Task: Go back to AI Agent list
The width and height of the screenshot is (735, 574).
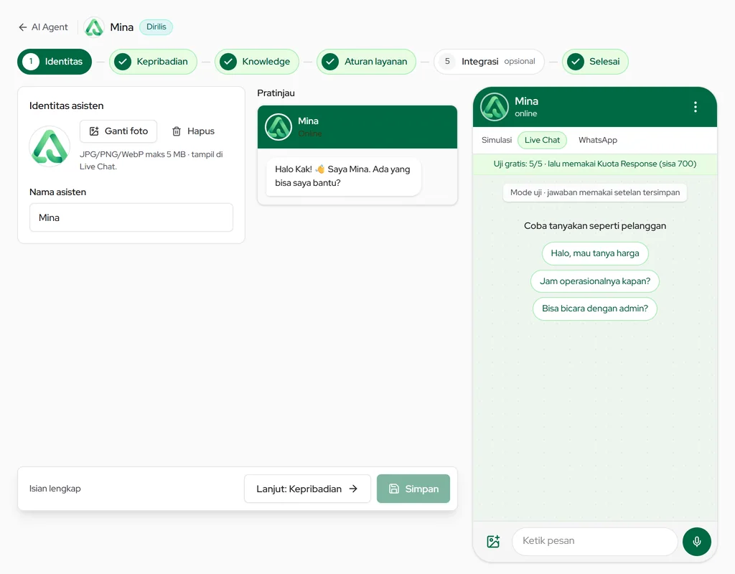Action: tap(43, 27)
